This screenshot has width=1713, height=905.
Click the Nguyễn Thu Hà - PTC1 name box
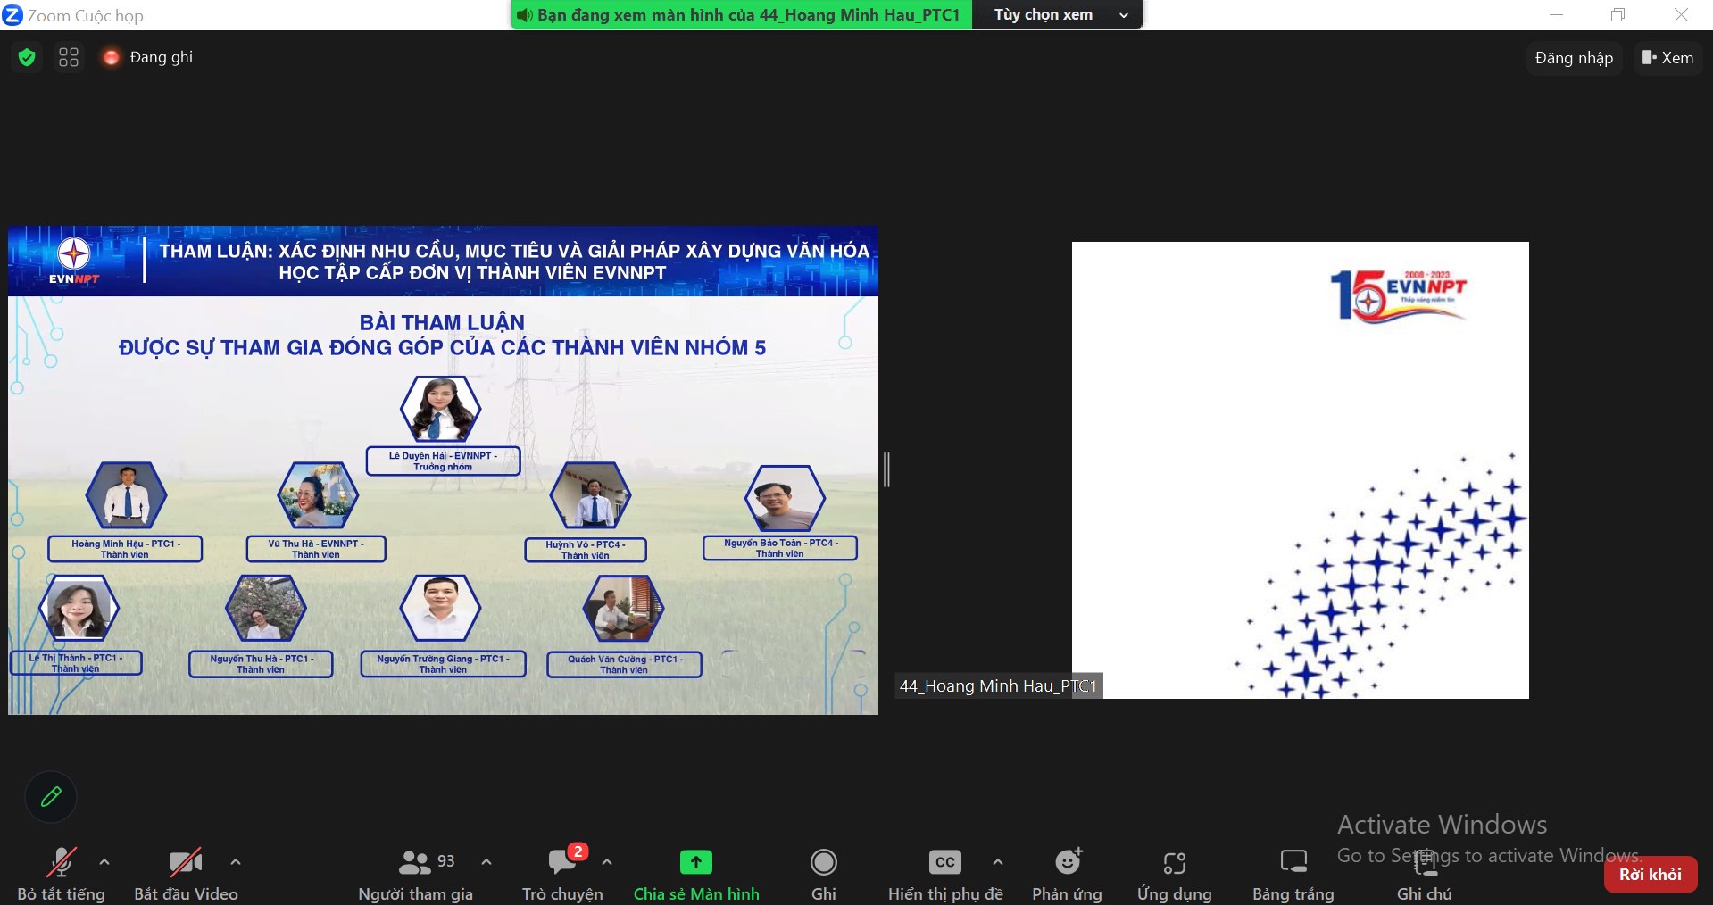coord(261,664)
